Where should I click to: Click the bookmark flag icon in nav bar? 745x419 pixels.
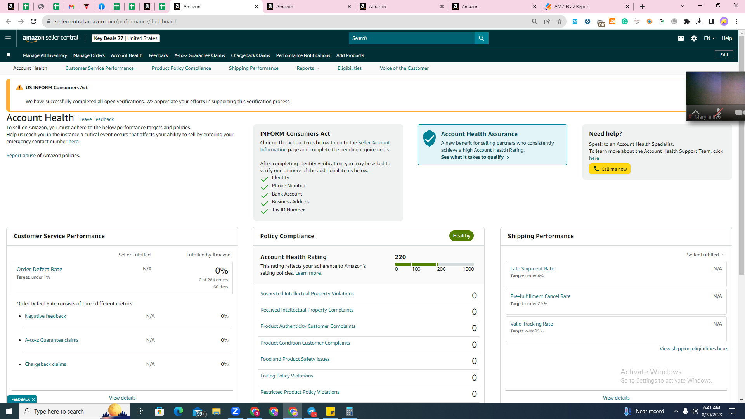8,55
